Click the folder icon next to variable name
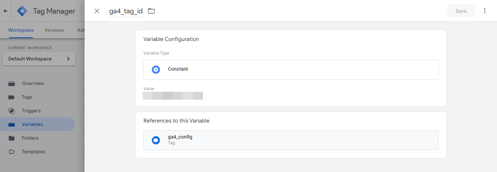Screen dimensions: 497x172 151,11
